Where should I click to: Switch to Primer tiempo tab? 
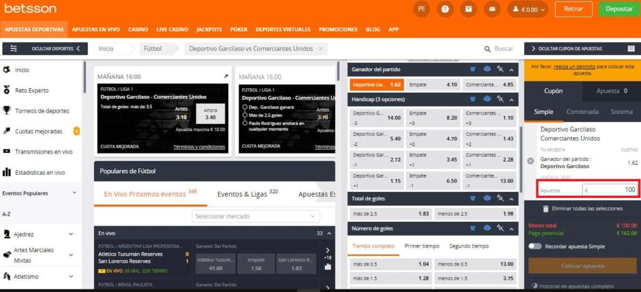pyautogui.click(x=422, y=246)
